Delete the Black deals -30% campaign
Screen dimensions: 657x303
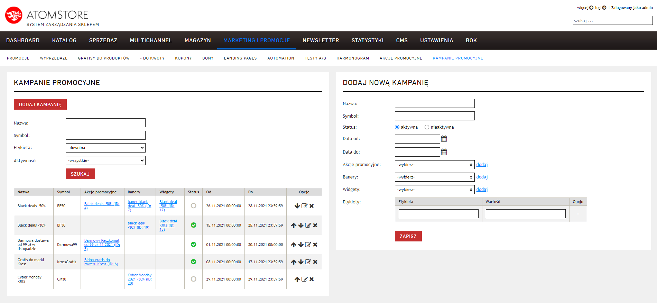315,225
